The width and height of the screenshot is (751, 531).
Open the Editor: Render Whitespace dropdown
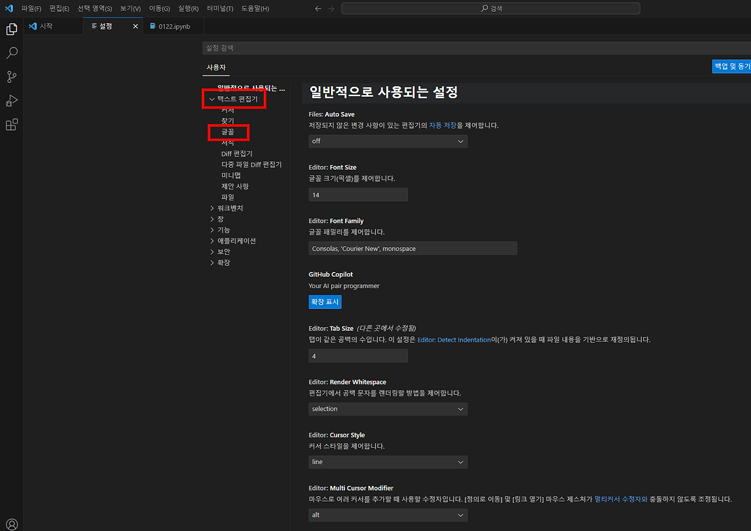pyautogui.click(x=387, y=409)
